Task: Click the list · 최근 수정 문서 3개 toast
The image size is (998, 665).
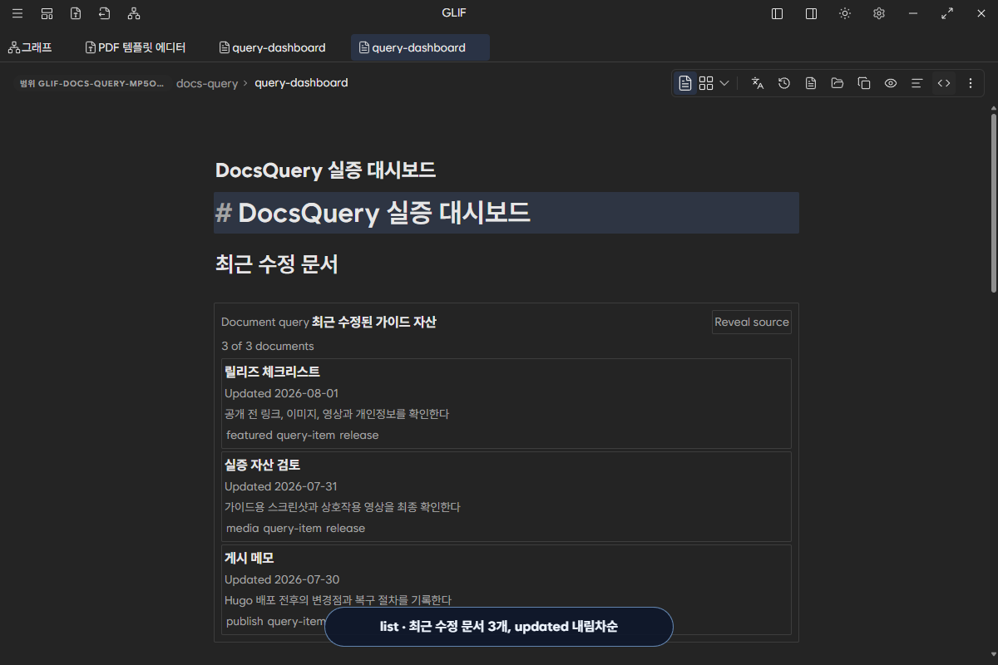Action: point(499,627)
